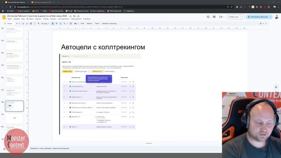Open the Слайд-шоу options dropdown
Viewport: 281px width, 158px height.
242,17
